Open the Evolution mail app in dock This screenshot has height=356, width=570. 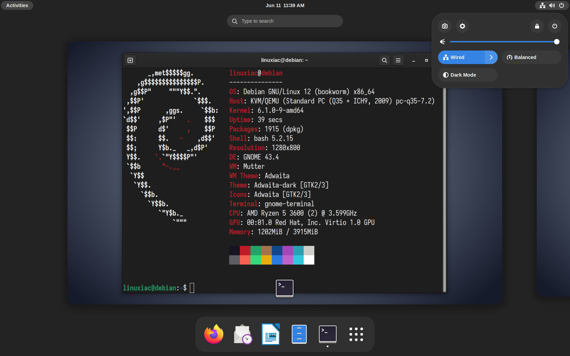tap(242, 334)
